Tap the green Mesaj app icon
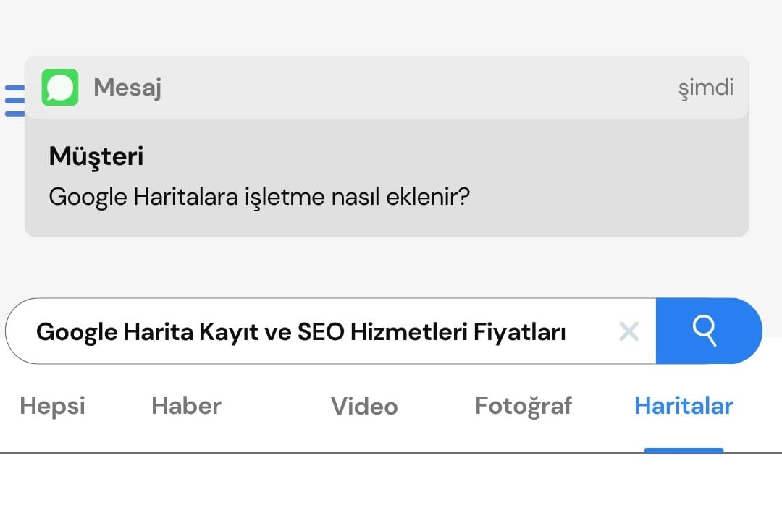 point(60,88)
